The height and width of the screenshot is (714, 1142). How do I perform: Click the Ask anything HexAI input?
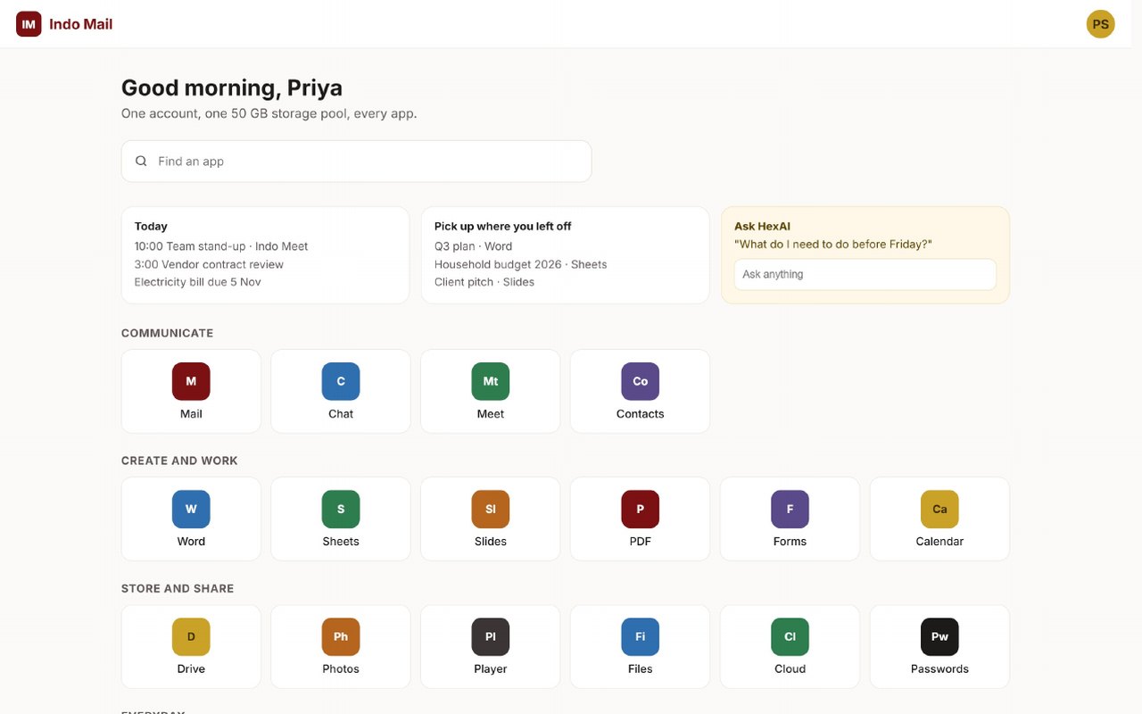tap(865, 274)
